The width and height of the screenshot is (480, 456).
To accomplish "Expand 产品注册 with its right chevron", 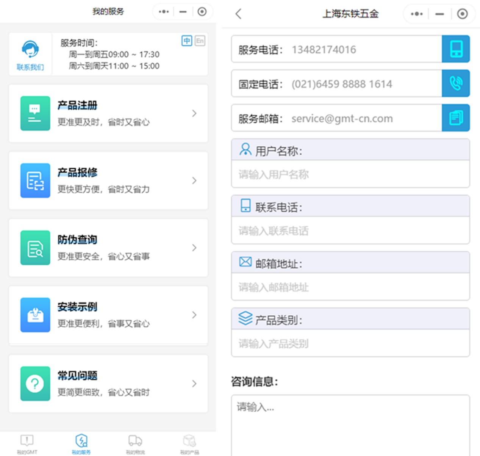I will (x=194, y=113).
